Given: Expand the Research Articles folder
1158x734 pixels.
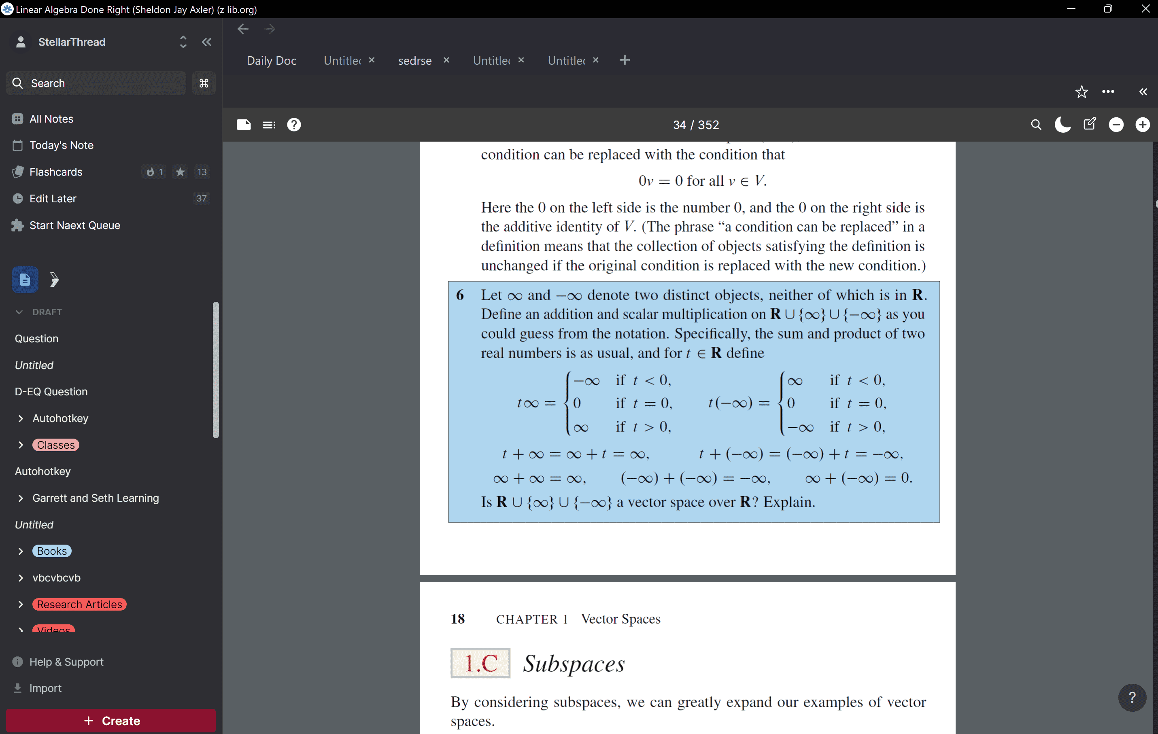Looking at the screenshot, I should click(20, 605).
